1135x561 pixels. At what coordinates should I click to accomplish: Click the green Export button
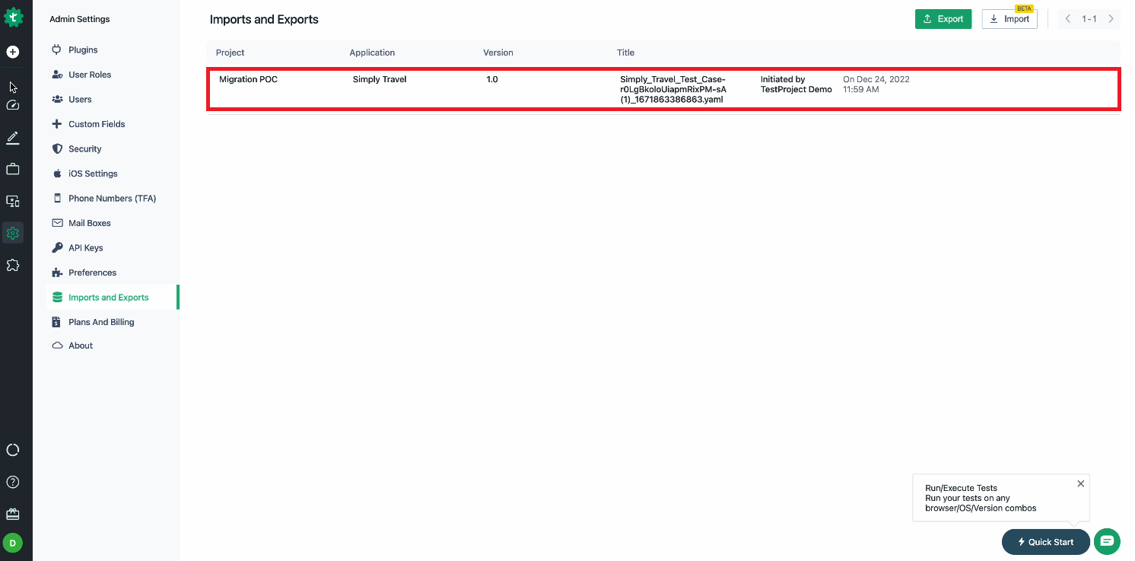(x=943, y=19)
